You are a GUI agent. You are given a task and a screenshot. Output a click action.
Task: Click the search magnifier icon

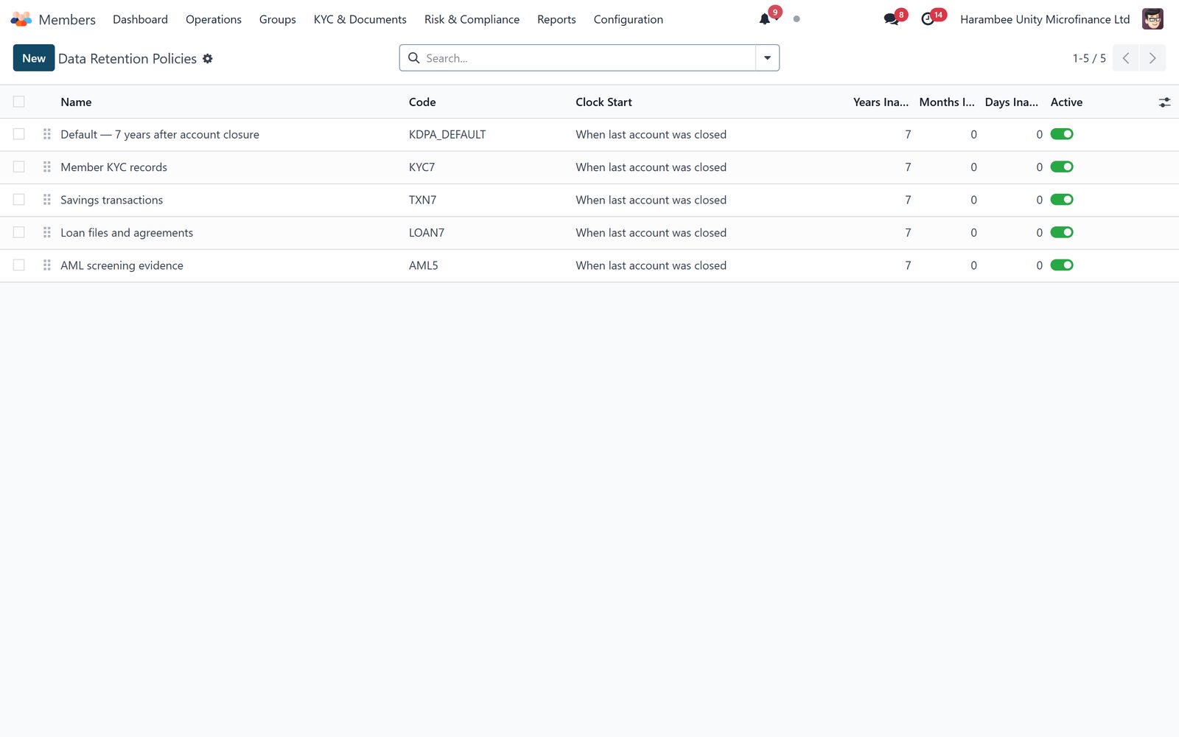pos(414,58)
